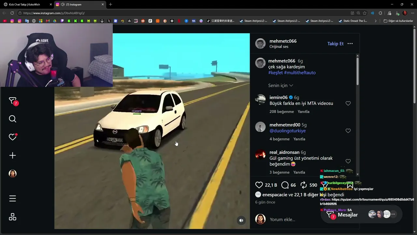Like iemire06's comment
The height and width of the screenshot is (235, 417).
pos(348,103)
